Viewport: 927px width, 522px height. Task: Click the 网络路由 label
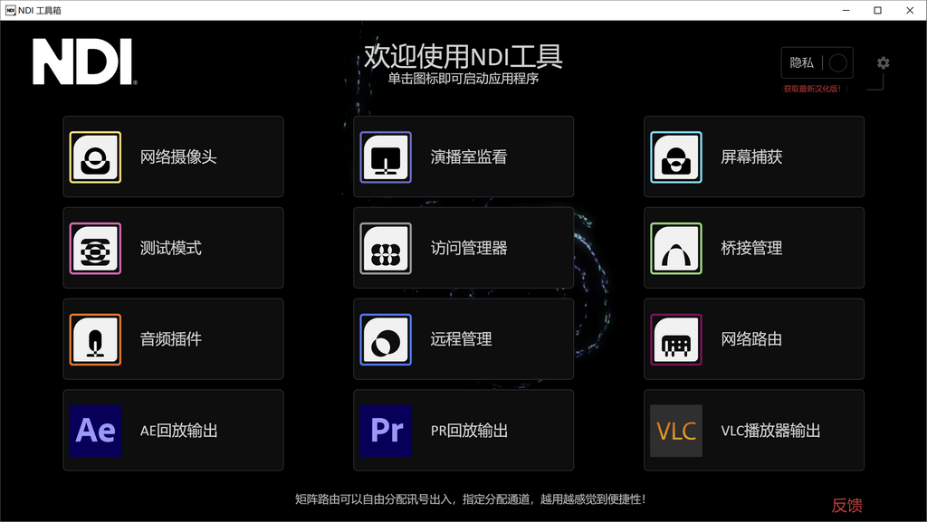(x=751, y=339)
